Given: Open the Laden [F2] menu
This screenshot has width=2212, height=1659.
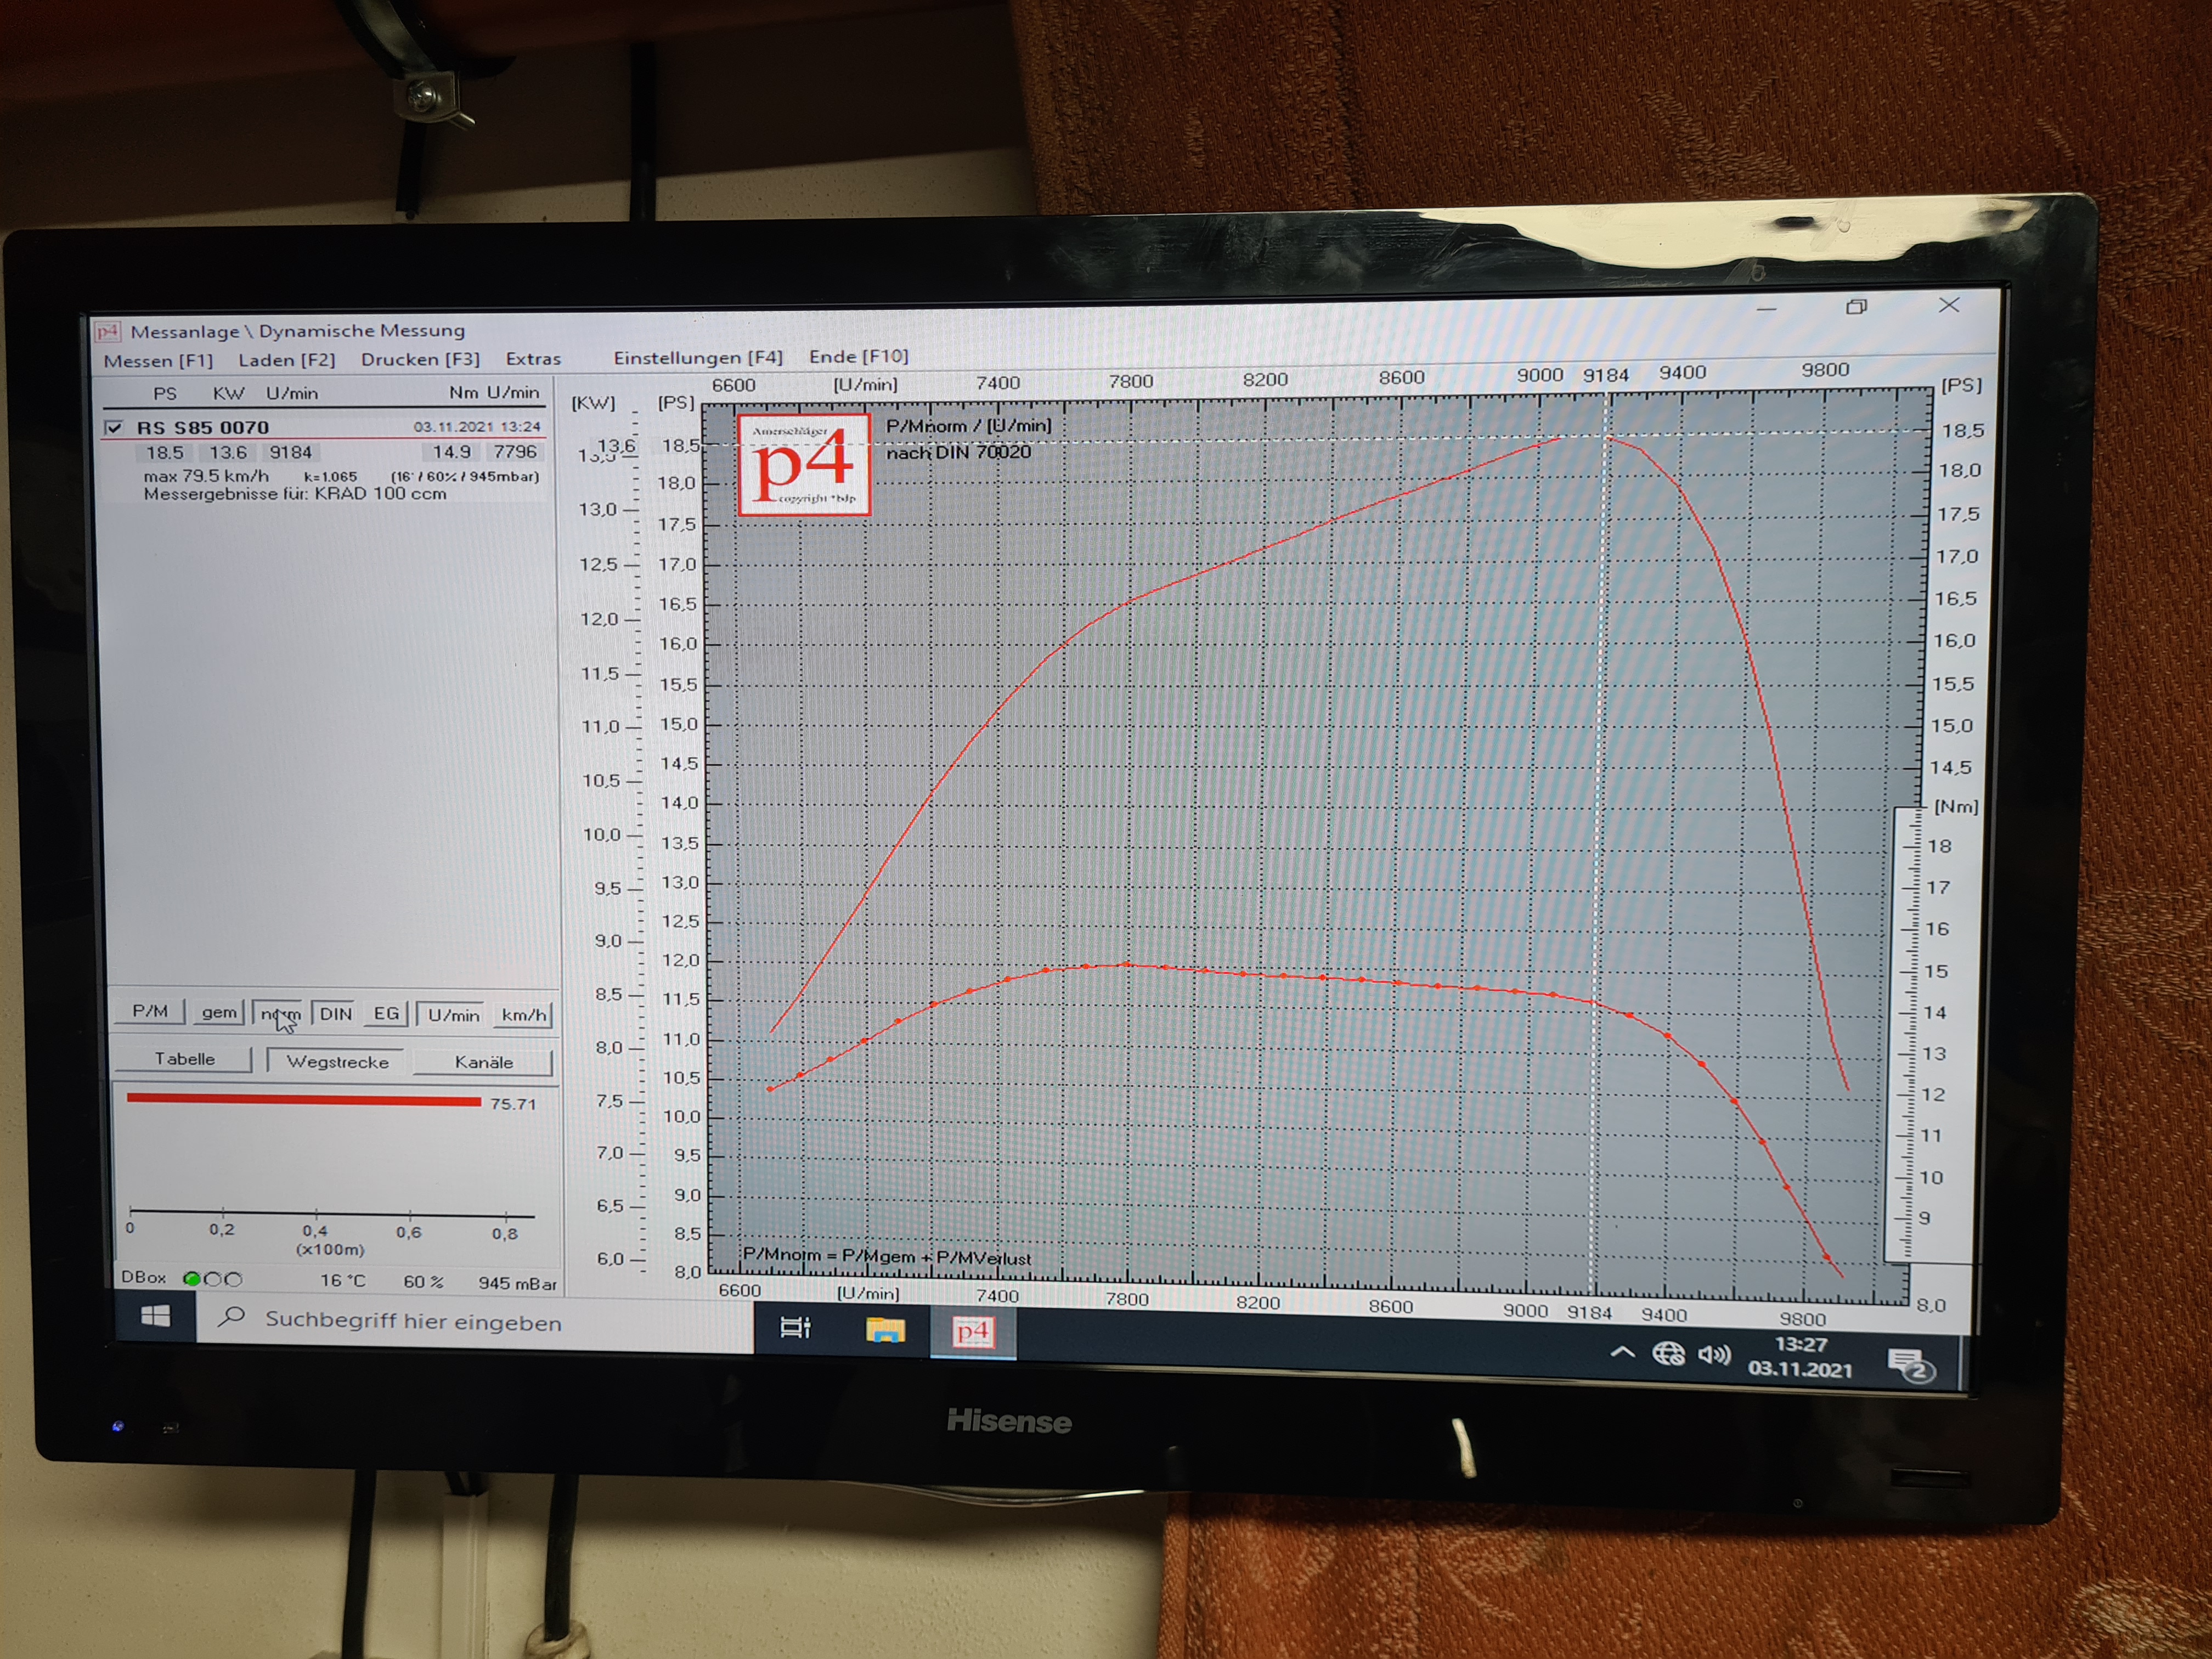Looking at the screenshot, I should 286,360.
